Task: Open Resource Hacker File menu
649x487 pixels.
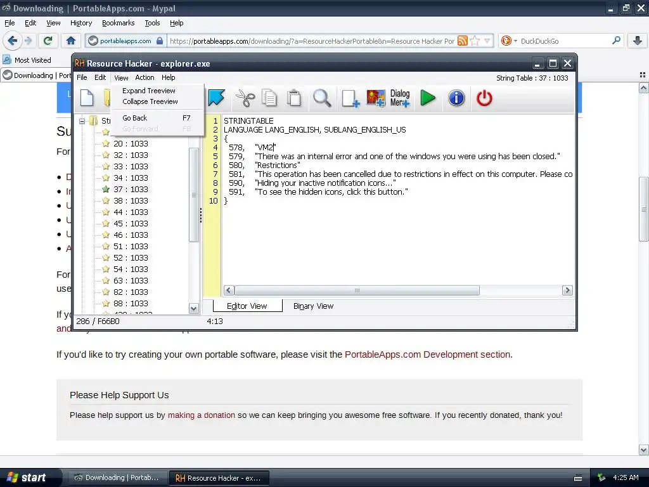Action: (x=82, y=77)
